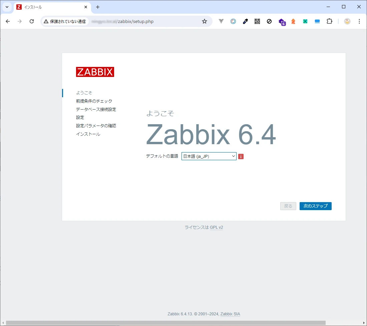Bookmark this page with star icon
Image resolution: width=367 pixels, height=326 pixels.
tap(204, 22)
